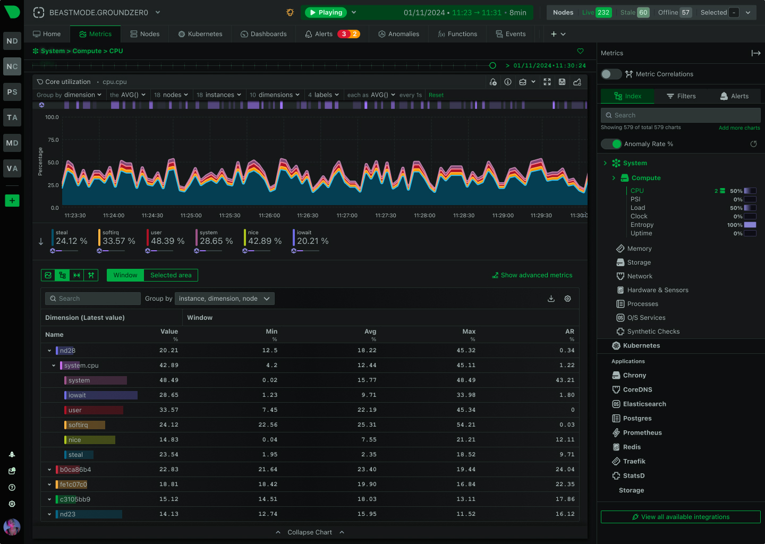
Task: Select the node tree view icon below the chart
Action: coord(62,275)
